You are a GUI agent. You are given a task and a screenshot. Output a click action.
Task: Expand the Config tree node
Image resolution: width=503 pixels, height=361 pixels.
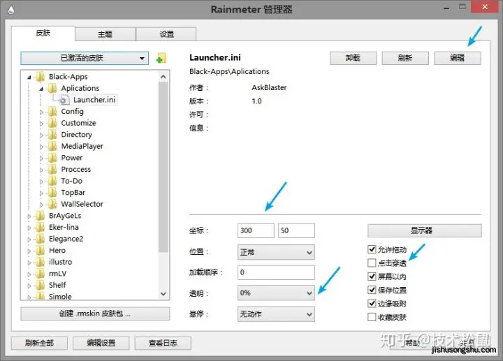point(41,112)
